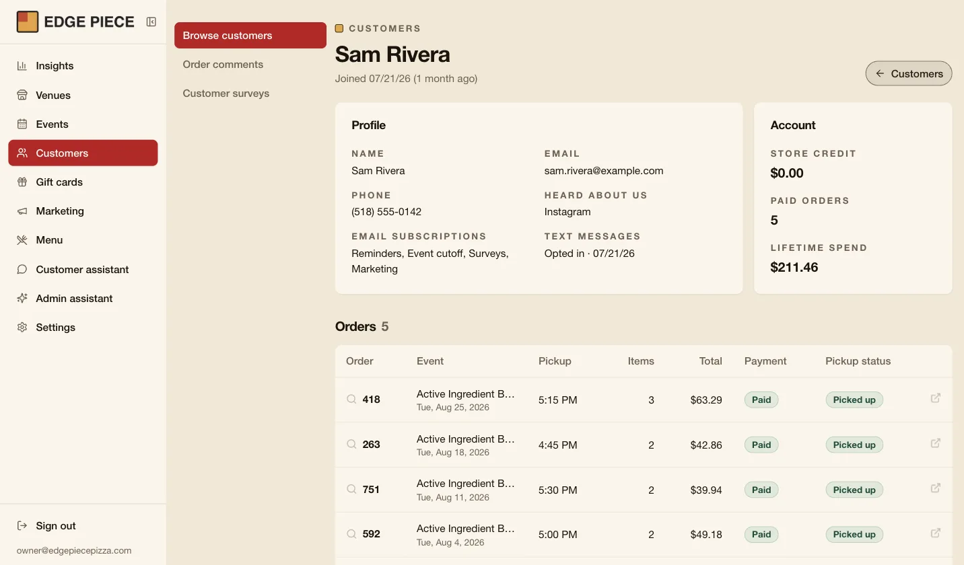Click the magnifier icon beside order 592

[351, 533]
